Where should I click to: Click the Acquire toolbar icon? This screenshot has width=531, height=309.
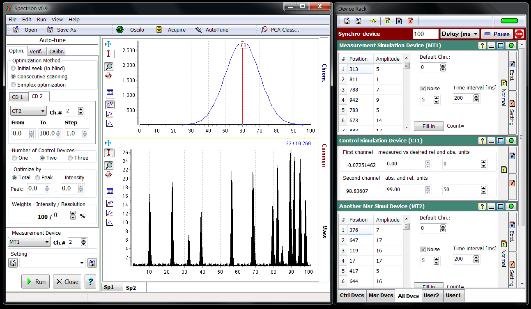tap(159, 30)
